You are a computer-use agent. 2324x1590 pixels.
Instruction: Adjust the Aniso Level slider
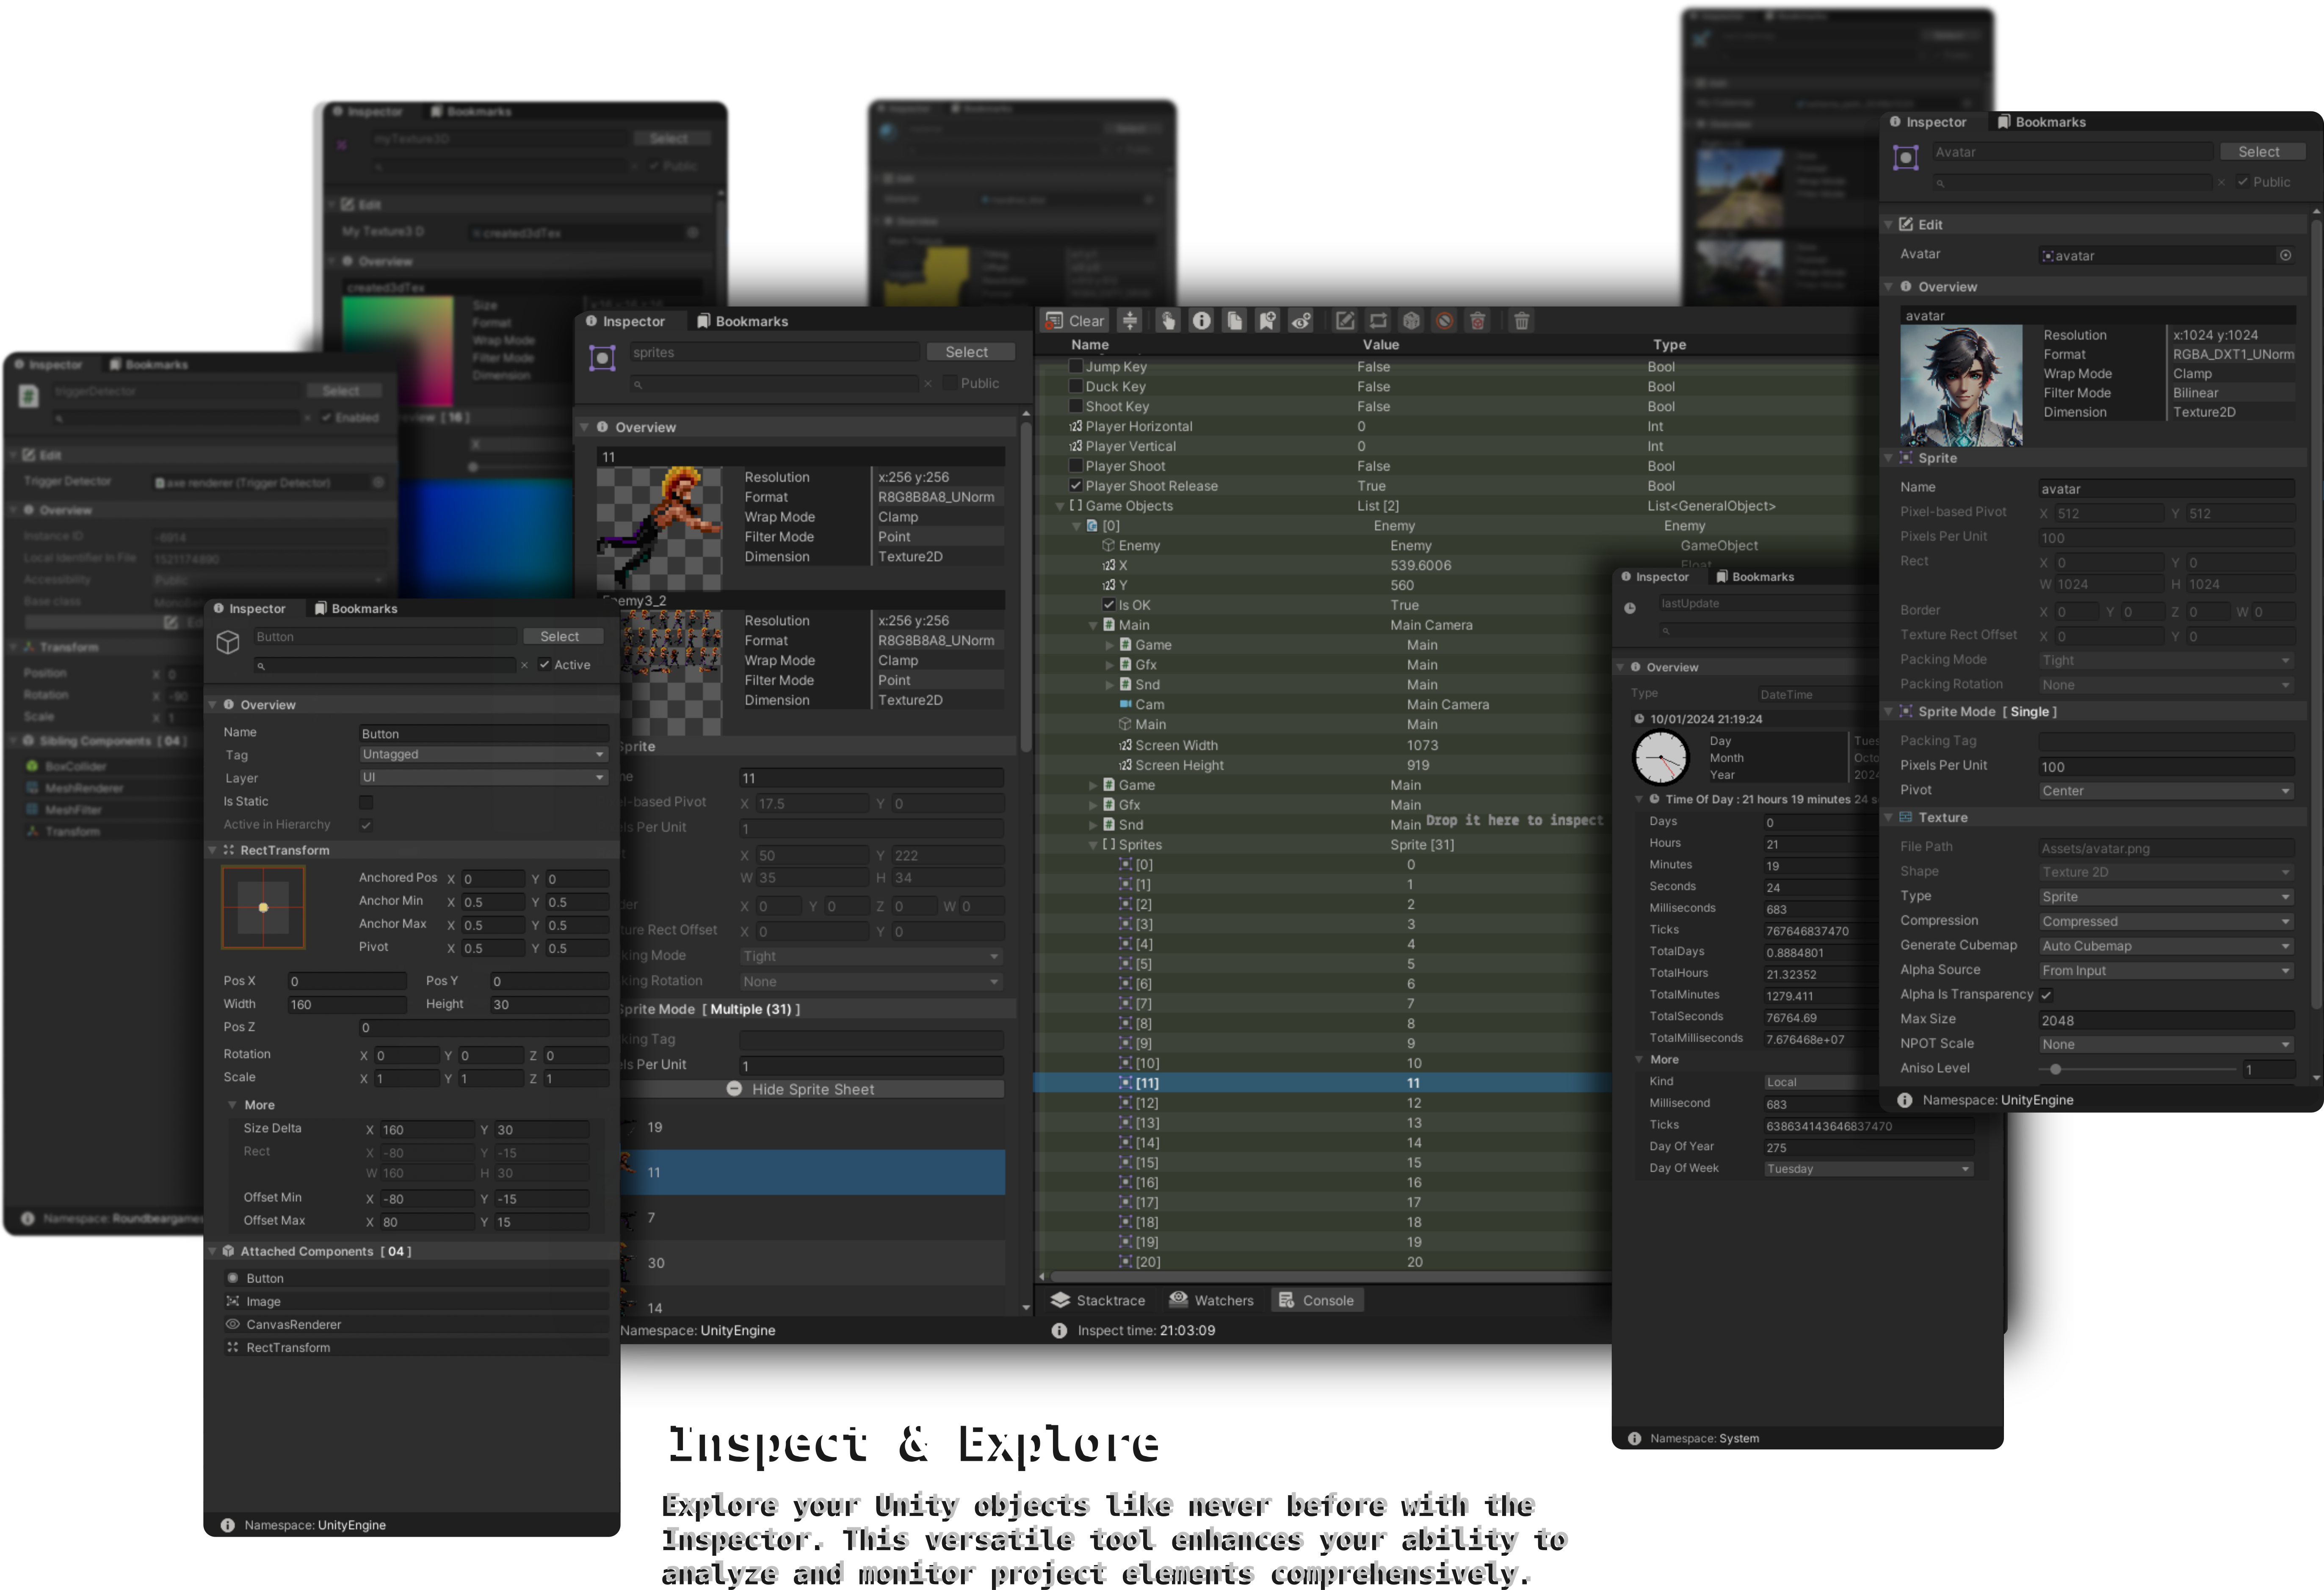pos(2136,1069)
